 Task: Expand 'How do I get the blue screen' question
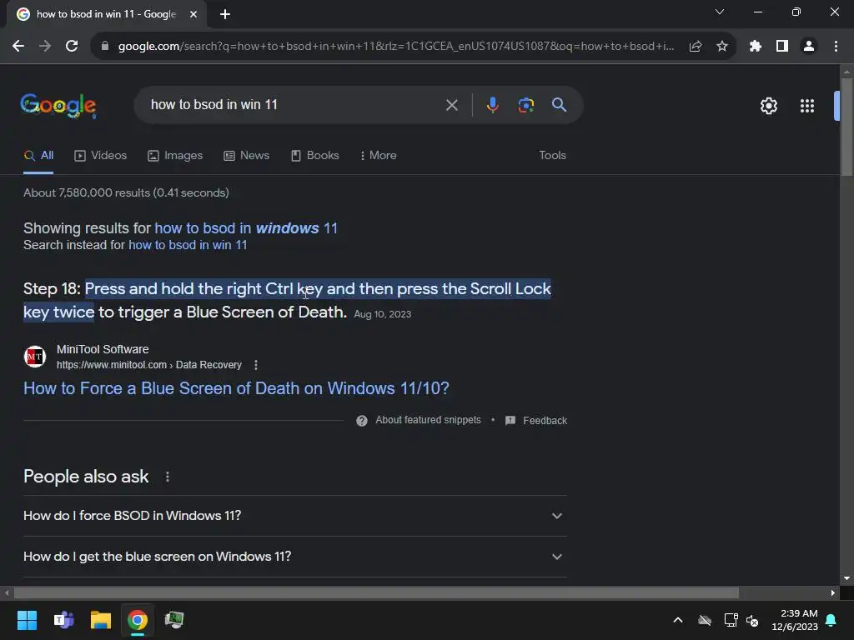point(295,557)
